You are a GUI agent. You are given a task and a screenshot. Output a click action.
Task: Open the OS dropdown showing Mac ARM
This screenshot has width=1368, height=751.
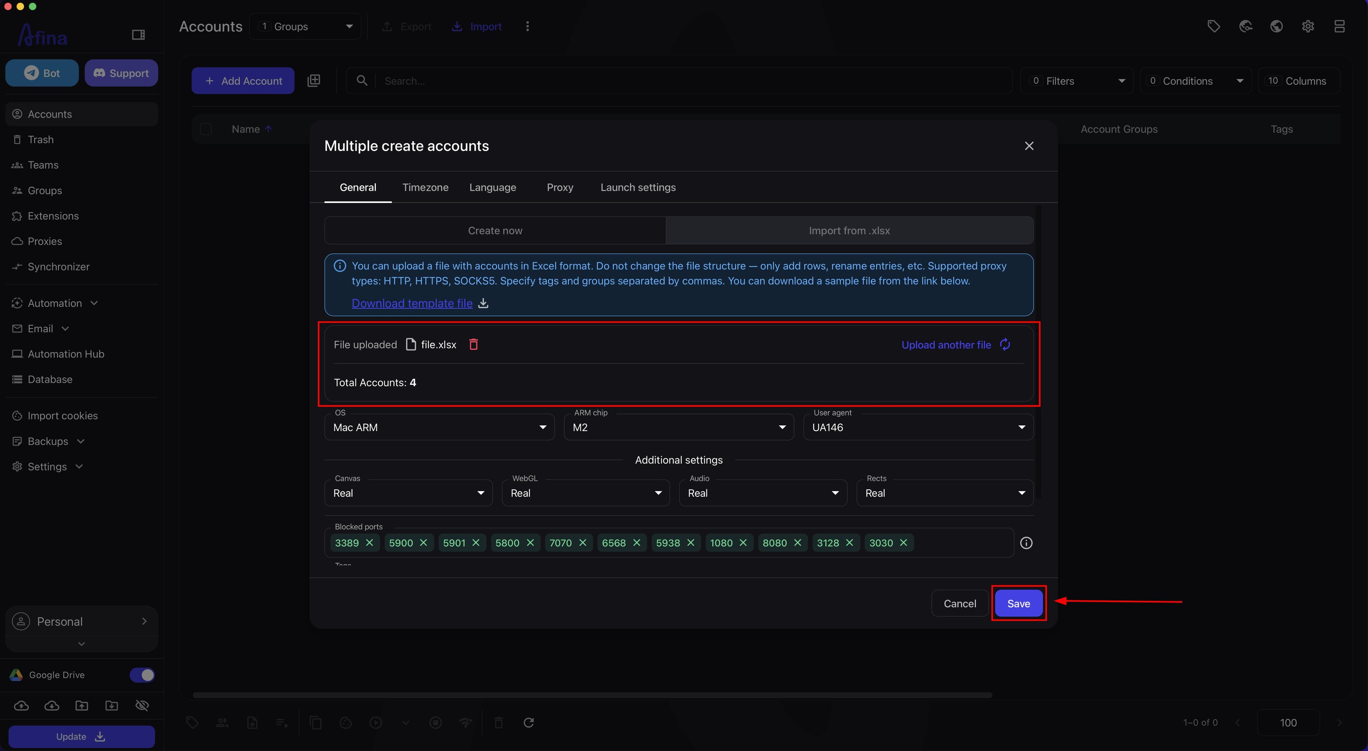tap(439, 427)
